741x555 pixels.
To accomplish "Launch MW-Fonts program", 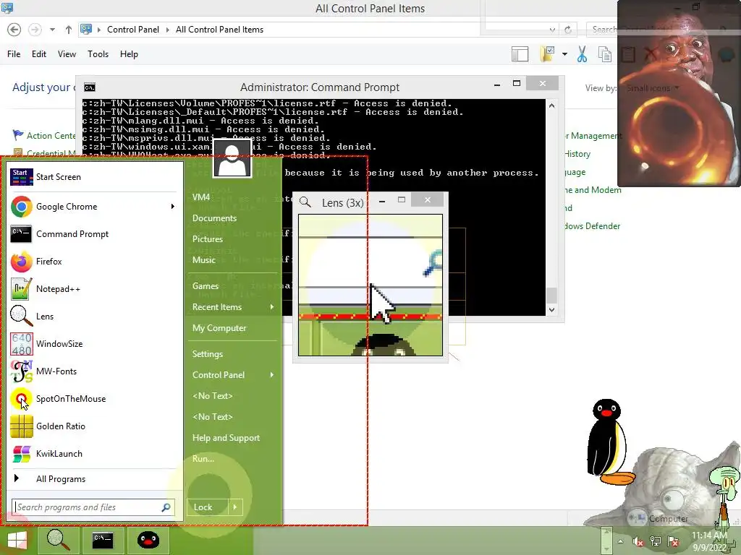I will click(95, 371).
